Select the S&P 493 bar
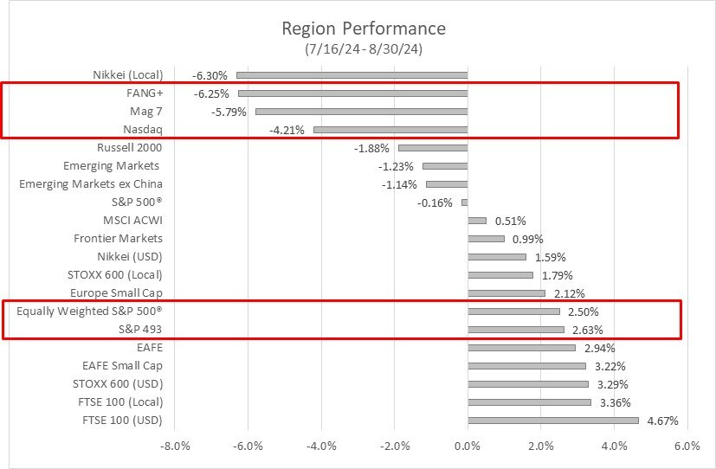The height and width of the screenshot is (469, 716). tap(516, 330)
